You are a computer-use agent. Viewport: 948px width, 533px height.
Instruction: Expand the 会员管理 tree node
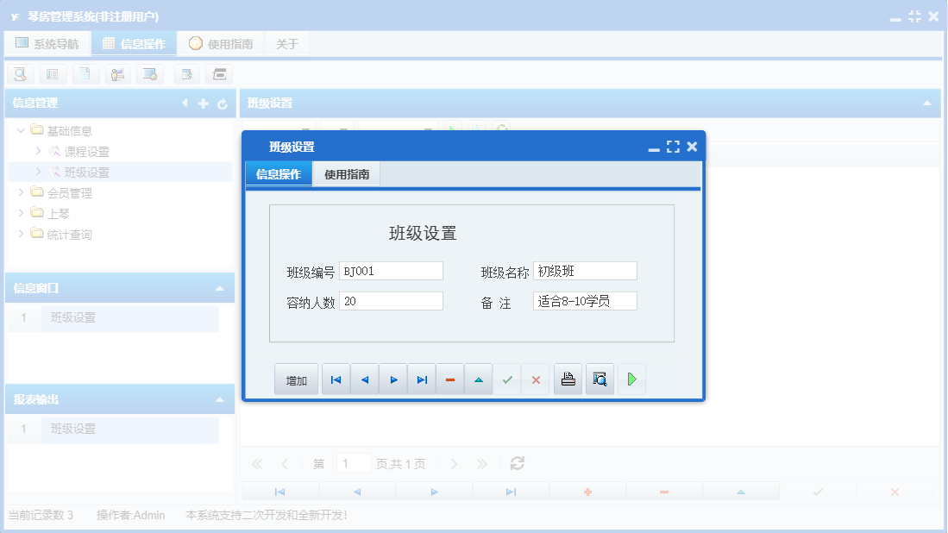22,191
